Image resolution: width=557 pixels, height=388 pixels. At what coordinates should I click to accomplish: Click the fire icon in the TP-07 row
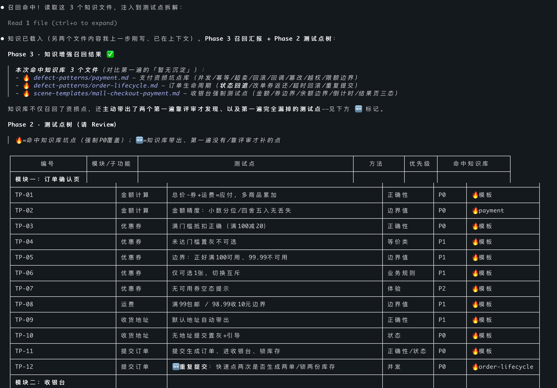pos(475,289)
